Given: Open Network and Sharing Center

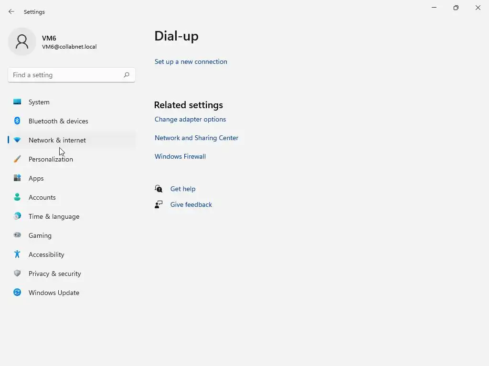Looking at the screenshot, I should tap(196, 138).
